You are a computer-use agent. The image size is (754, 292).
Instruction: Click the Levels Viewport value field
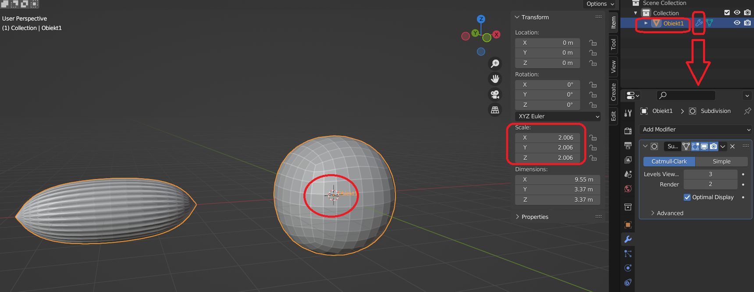click(x=710, y=174)
